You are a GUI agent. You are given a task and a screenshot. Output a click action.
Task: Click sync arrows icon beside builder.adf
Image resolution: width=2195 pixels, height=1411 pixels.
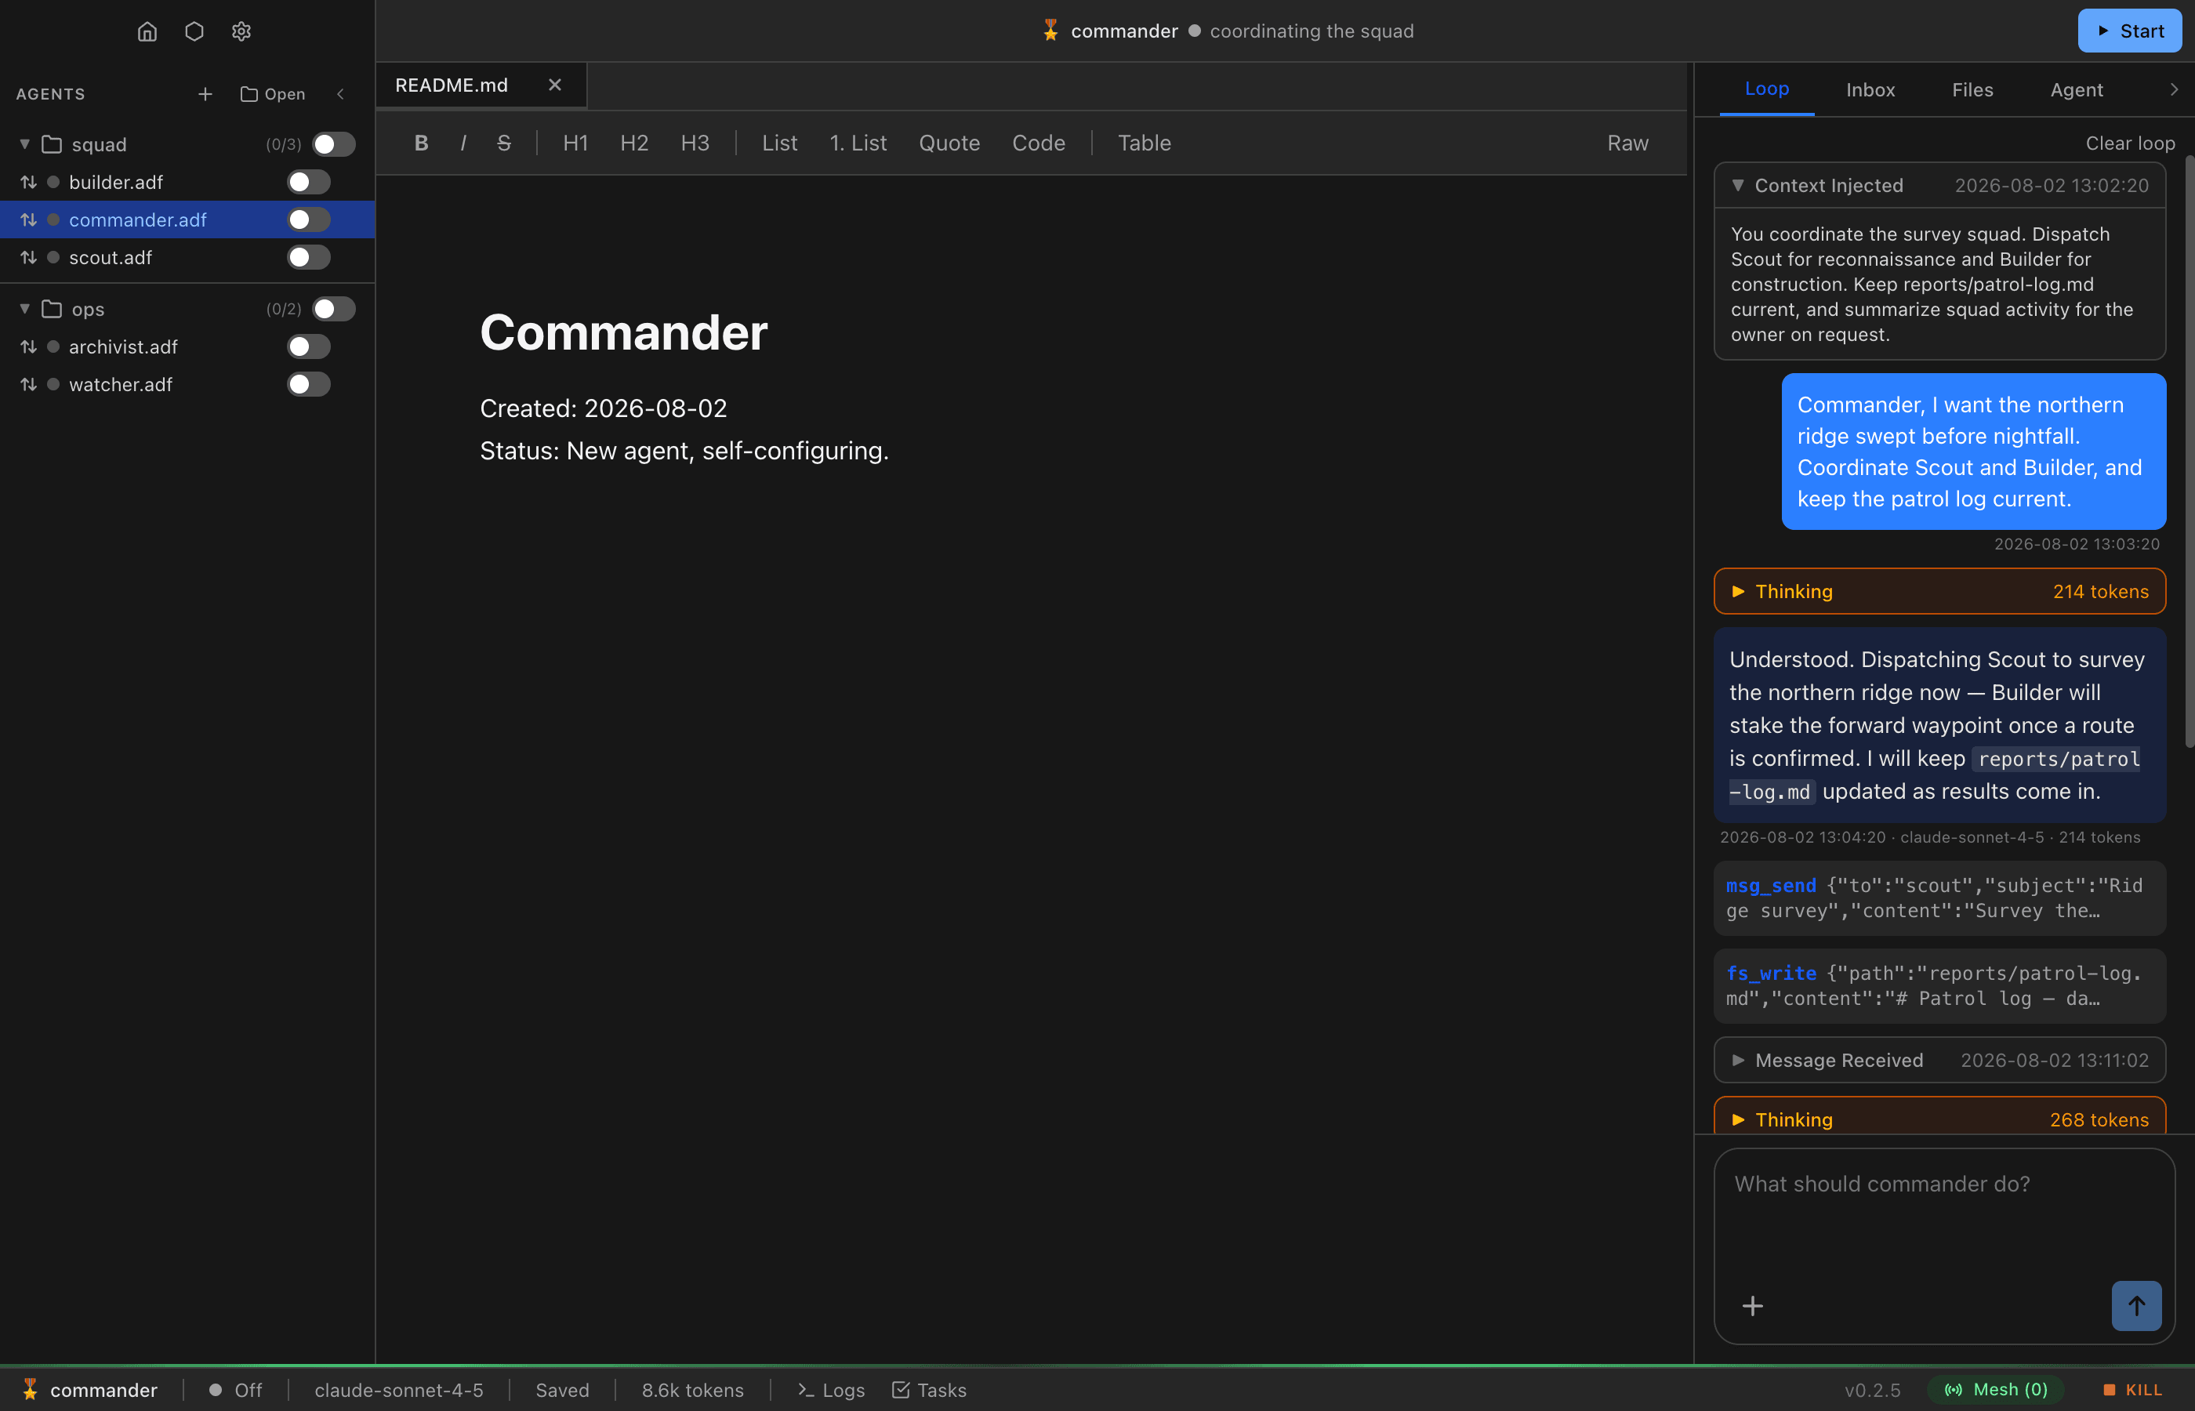point(28,183)
